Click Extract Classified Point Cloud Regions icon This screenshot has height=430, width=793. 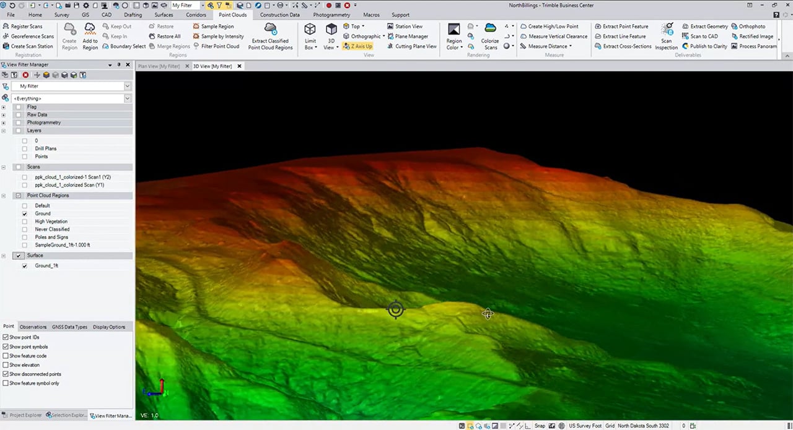click(271, 28)
